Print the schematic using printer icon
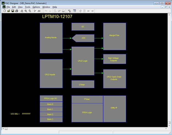The height and width of the screenshot is (135, 172). 17,11
